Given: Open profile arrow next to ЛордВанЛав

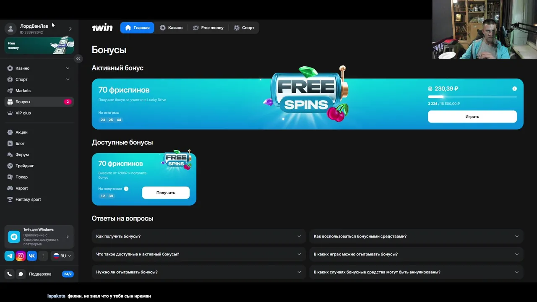Looking at the screenshot, I should (x=70, y=29).
